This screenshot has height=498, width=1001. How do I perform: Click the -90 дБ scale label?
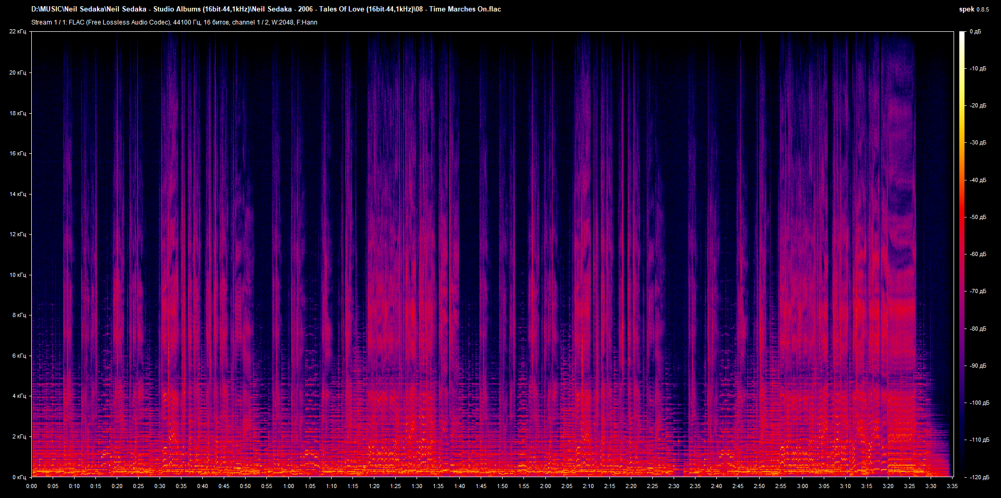click(x=978, y=366)
